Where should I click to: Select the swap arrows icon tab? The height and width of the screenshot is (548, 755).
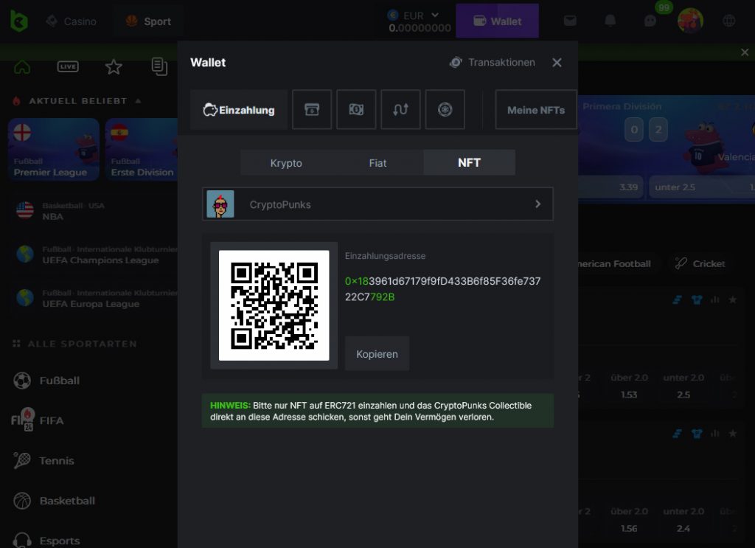click(x=400, y=109)
